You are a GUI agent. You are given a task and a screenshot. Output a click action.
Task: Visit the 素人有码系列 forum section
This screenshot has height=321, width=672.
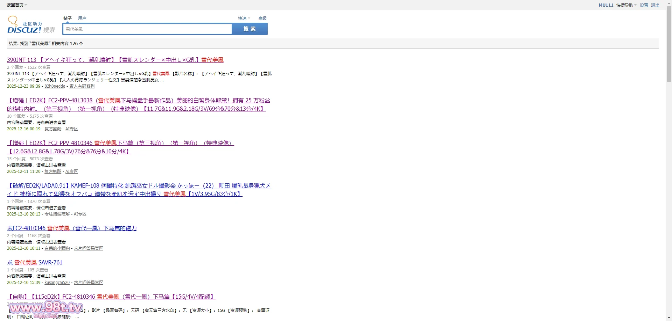(x=82, y=86)
